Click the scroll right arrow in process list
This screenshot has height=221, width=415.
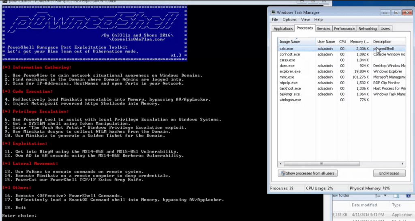402,164
